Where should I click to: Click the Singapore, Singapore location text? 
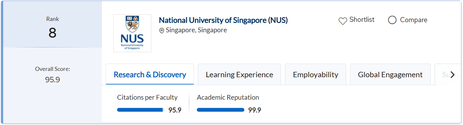pyautogui.click(x=196, y=30)
